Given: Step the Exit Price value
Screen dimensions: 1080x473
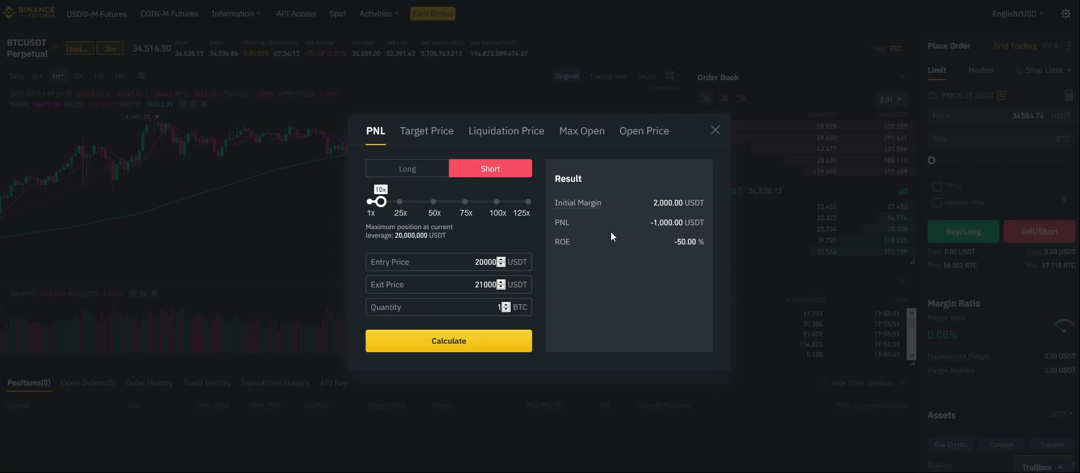Looking at the screenshot, I should click(501, 284).
